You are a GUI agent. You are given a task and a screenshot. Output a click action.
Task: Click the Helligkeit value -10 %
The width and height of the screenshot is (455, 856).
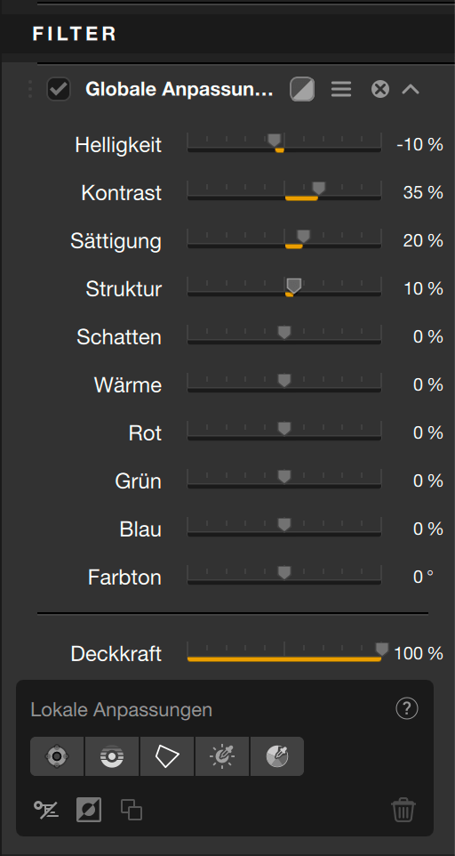click(x=419, y=145)
